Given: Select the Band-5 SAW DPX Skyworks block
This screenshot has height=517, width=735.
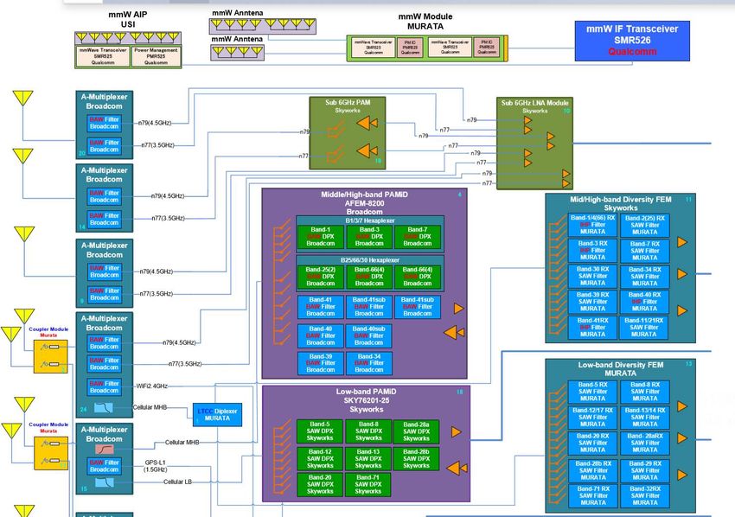Looking at the screenshot, I should (320, 431).
